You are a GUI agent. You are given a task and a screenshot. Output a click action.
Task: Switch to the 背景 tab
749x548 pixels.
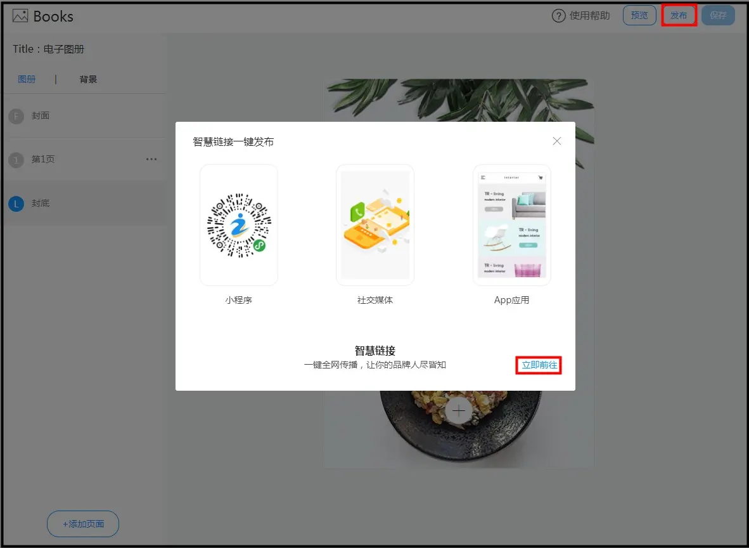pyautogui.click(x=88, y=79)
